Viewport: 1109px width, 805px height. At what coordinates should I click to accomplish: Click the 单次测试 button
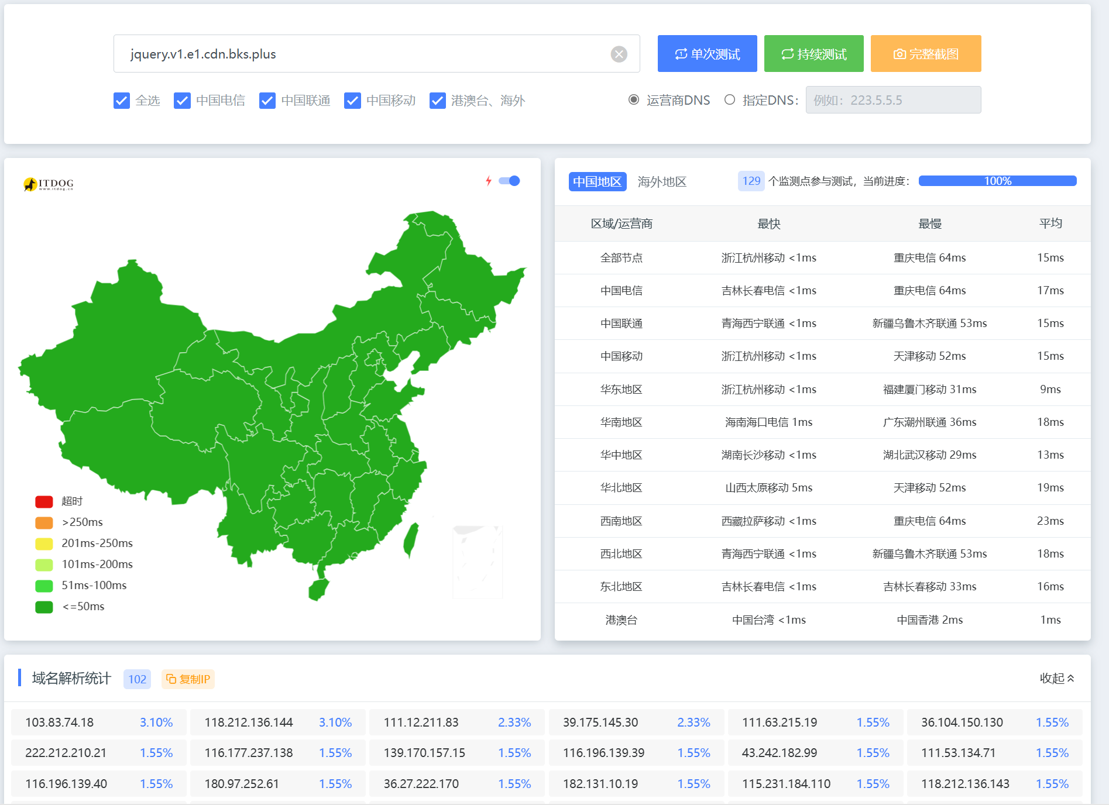(x=707, y=54)
